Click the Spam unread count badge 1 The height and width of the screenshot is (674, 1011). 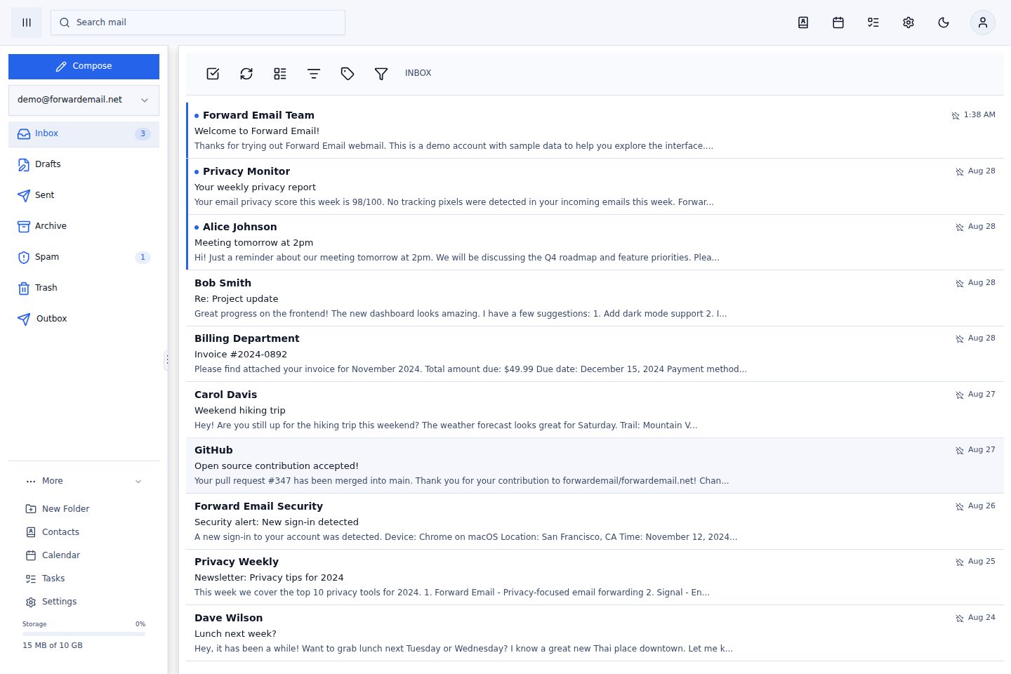pyautogui.click(x=143, y=258)
